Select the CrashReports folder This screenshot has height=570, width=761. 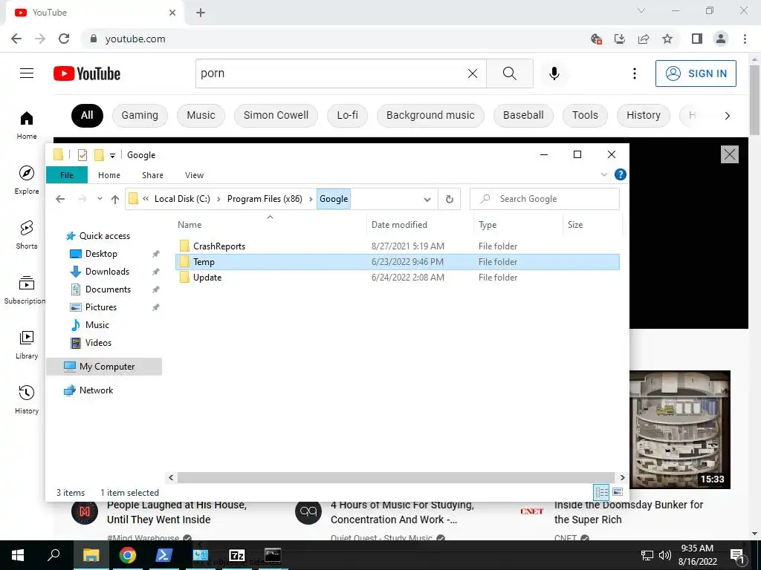pos(397,246)
